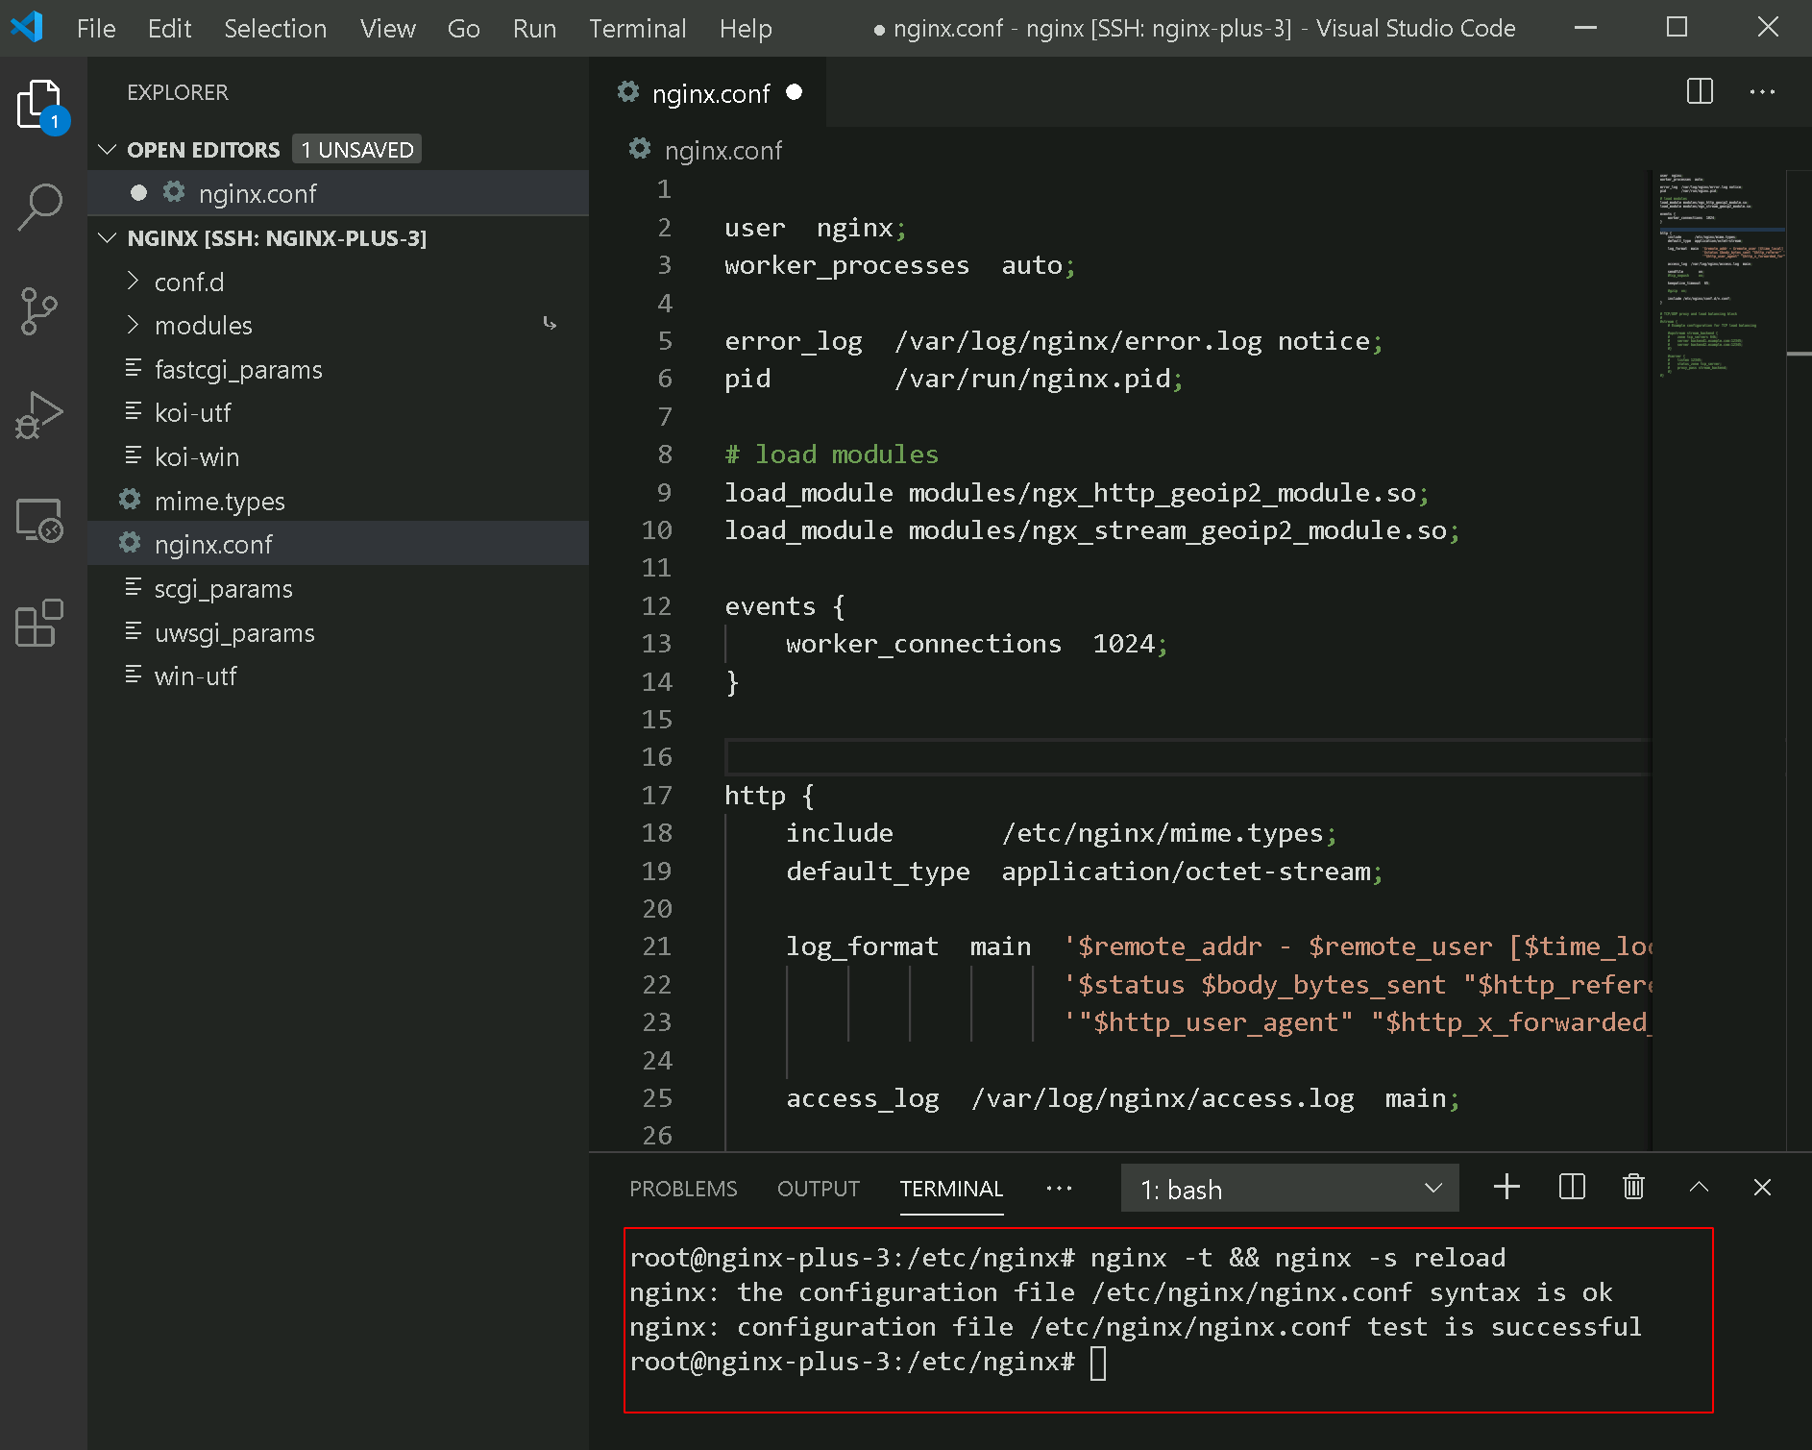The width and height of the screenshot is (1812, 1450).
Task: Open the '1: bash' terminal selector dropdown
Action: coord(1289,1189)
